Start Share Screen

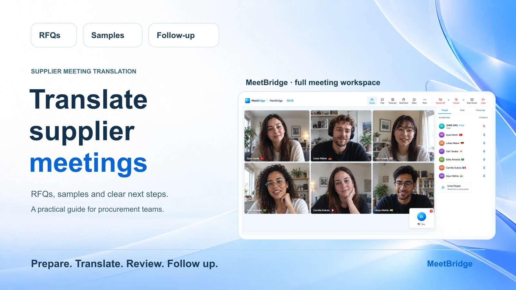click(472, 101)
